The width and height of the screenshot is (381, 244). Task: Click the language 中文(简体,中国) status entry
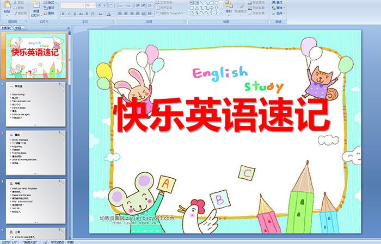[x=62, y=242]
